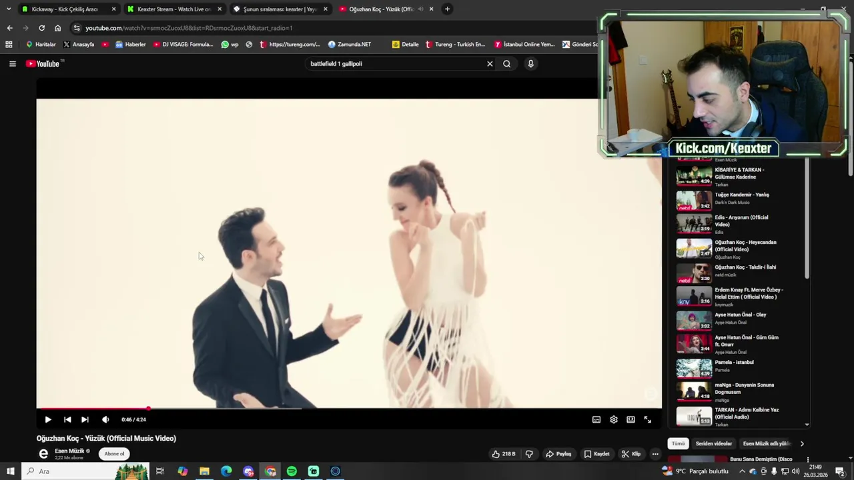Save the video with Kaydet
The width and height of the screenshot is (854, 480).
point(596,454)
